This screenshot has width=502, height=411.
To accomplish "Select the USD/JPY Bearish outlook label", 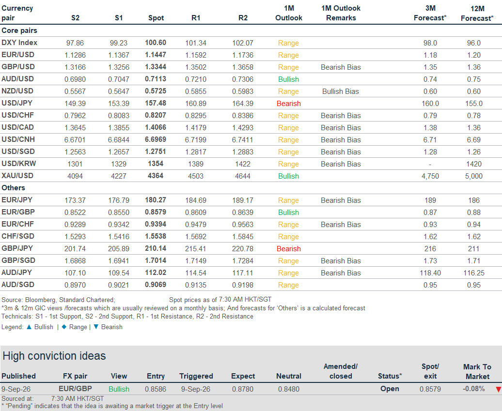I will [x=288, y=104].
